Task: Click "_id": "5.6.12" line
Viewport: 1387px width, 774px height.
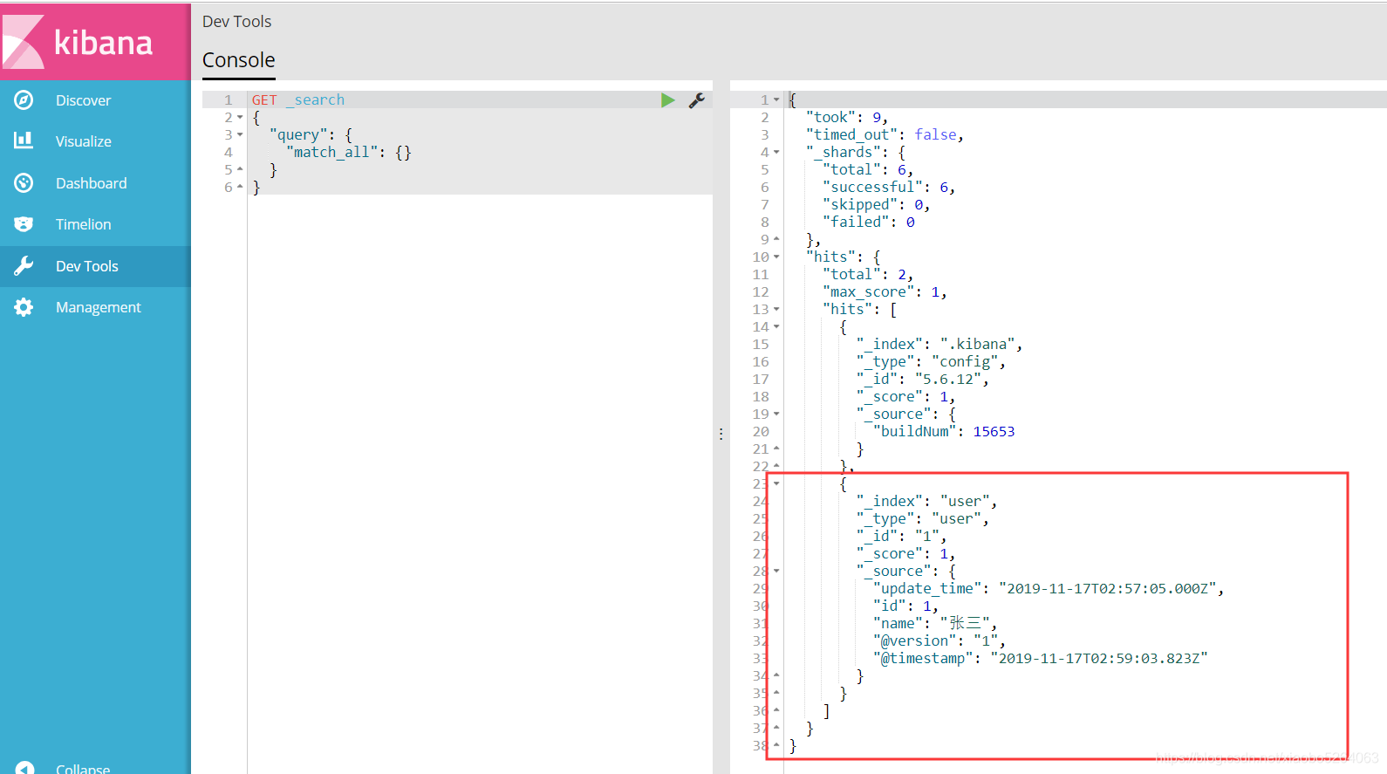Action: [923, 379]
